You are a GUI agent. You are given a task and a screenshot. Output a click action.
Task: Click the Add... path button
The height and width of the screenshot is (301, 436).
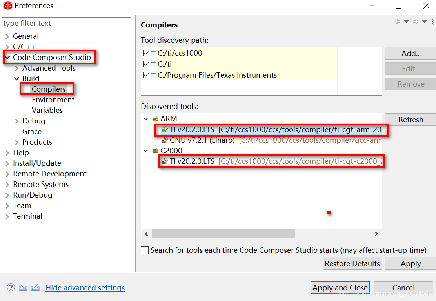(x=411, y=53)
